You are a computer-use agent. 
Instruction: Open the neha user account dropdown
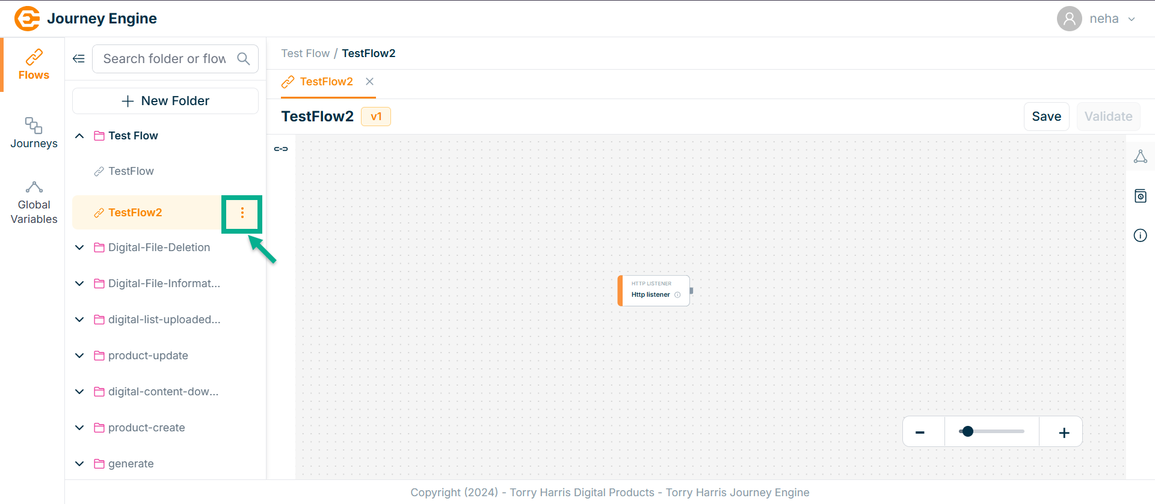click(1097, 19)
